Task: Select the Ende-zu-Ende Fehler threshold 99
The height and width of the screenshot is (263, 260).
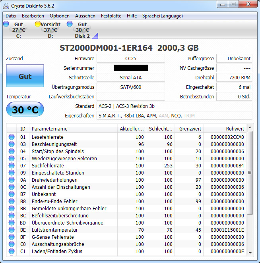Action: click(x=198, y=201)
